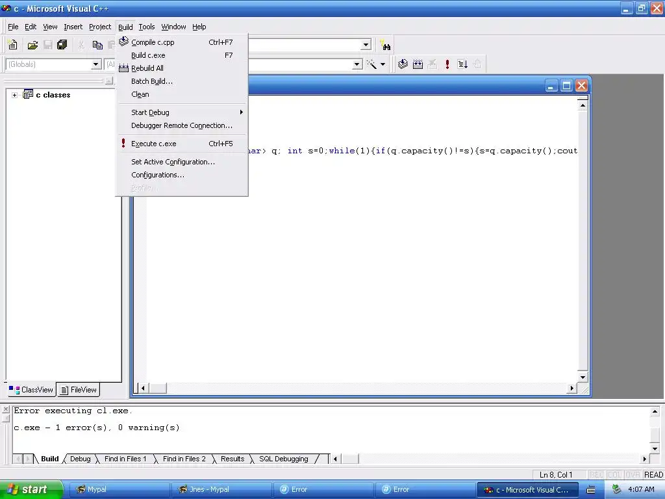Open the Project menu
This screenshot has height=499, width=665.
point(99,27)
